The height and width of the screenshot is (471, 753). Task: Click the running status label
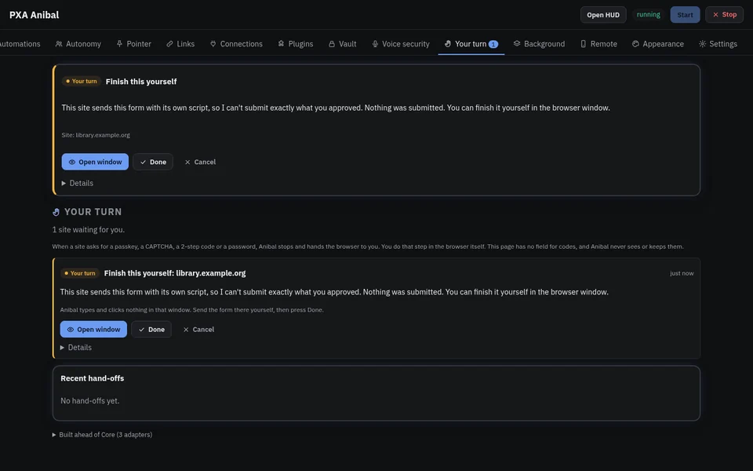click(x=649, y=14)
